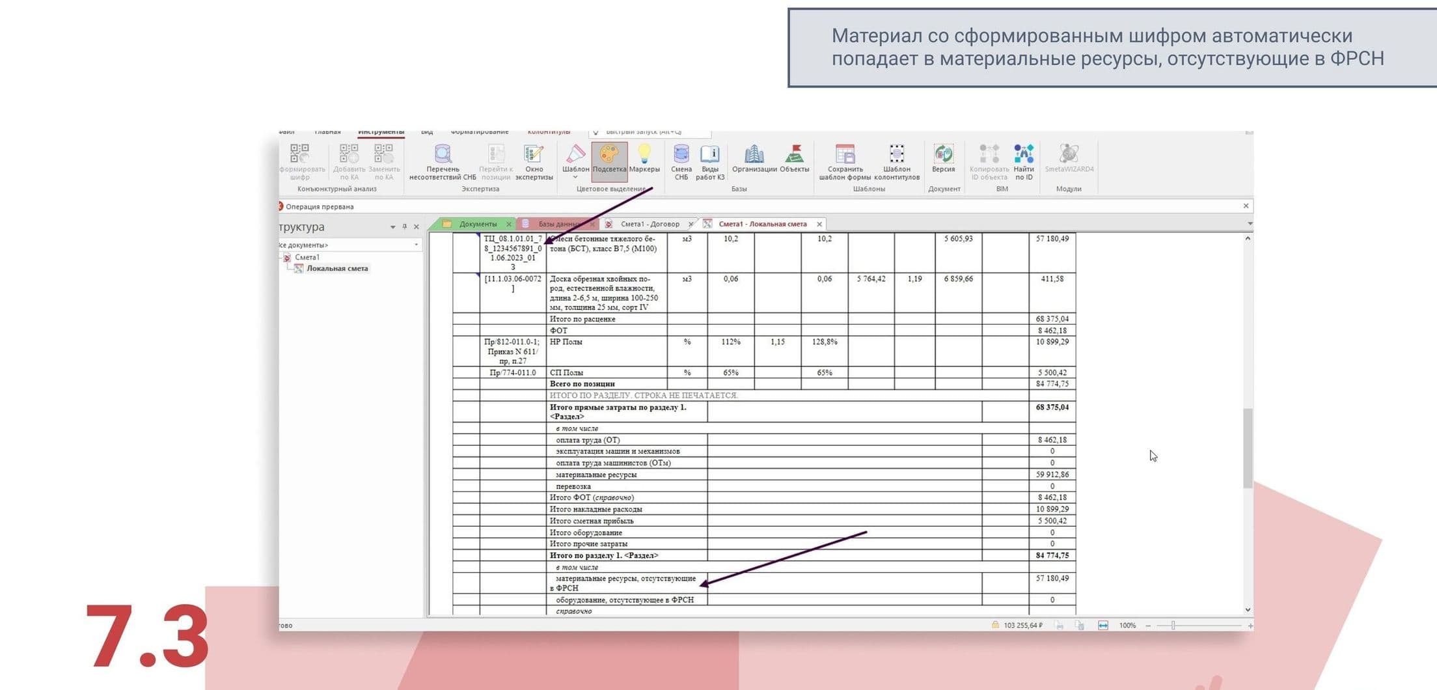The height and width of the screenshot is (690, 1437).
Task: Click the НР Полы row cell
Action: (607, 352)
